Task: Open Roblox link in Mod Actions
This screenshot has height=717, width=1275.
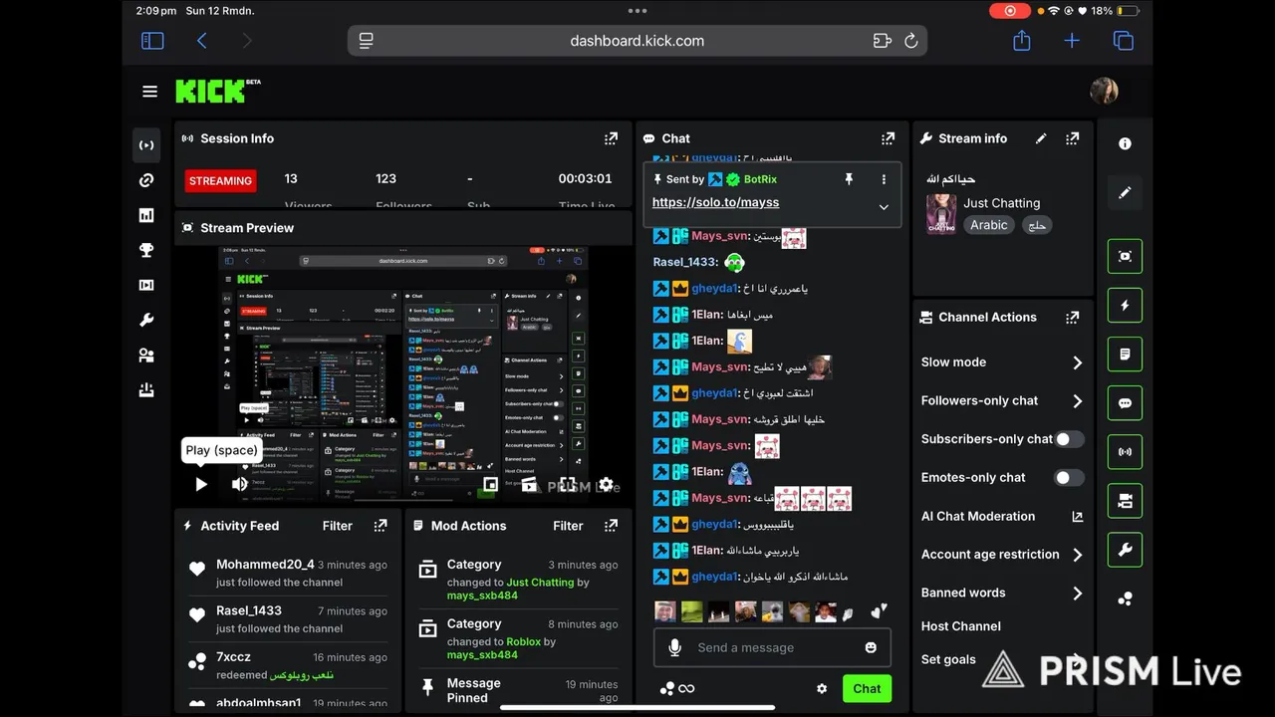Action: tap(523, 642)
